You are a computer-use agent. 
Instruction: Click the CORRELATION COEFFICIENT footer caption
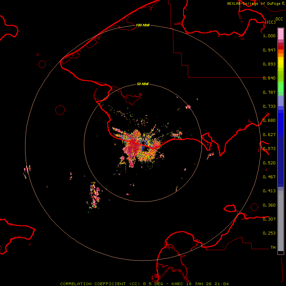coord(93,283)
